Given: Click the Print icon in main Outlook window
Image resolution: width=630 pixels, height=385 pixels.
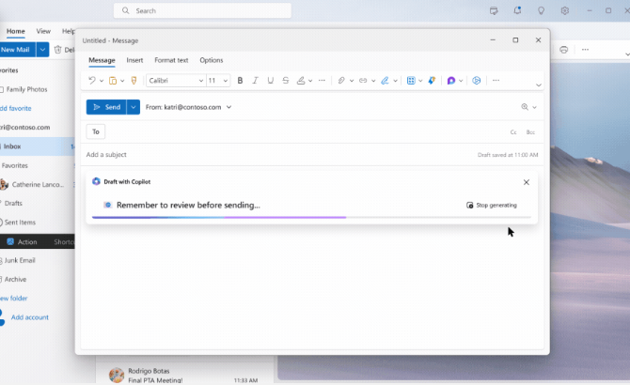Looking at the screenshot, I should coord(563,50).
